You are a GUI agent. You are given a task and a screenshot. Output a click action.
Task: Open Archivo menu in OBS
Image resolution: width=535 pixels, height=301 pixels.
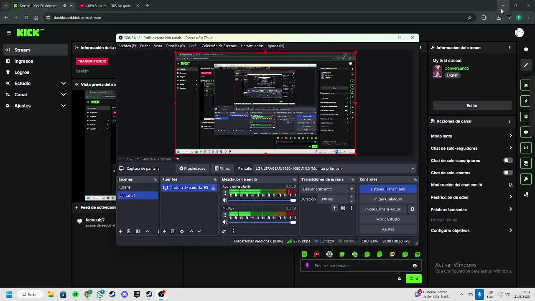pos(127,46)
